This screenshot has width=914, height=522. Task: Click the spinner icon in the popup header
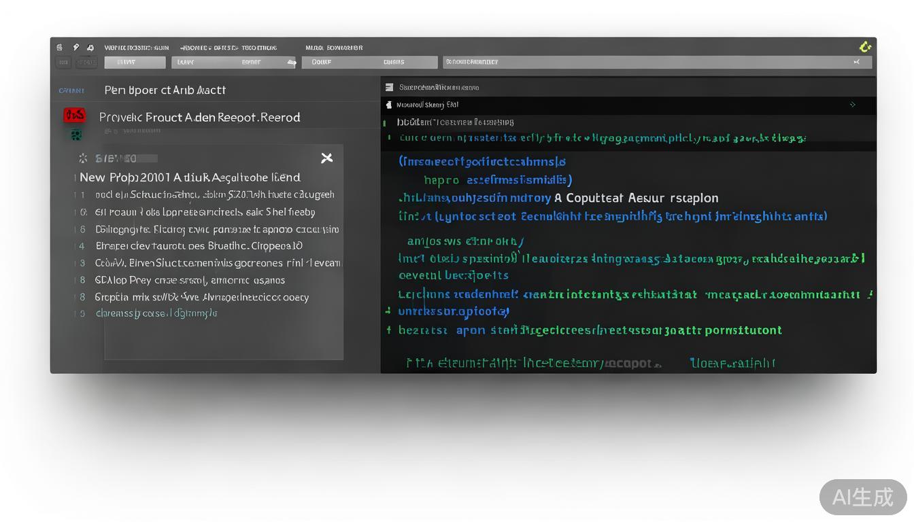tap(83, 158)
